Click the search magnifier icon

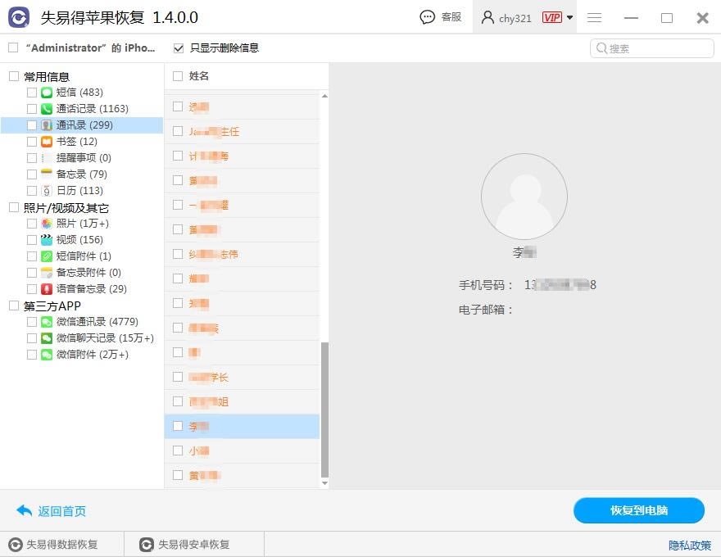pyautogui.click(x=601, y=48)
